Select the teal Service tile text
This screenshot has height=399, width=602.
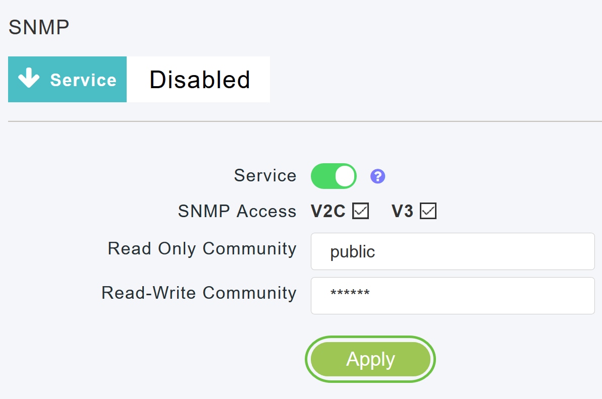click(83, 80)
